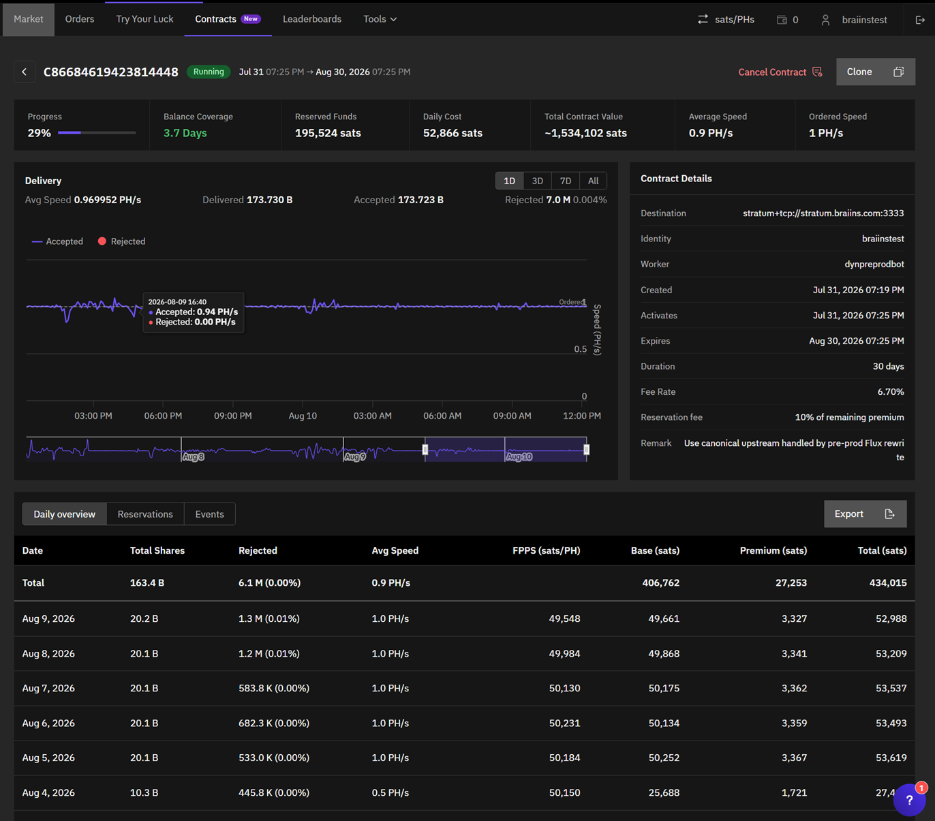Image resolution: width=935 pixels, height=821 pixels.
Task: Switch to the Events tab
Action: 209,514
